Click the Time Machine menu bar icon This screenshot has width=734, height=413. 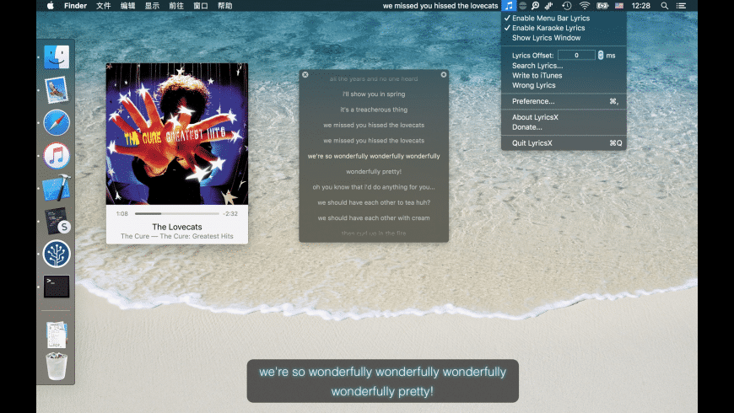(x=566, y=6)
